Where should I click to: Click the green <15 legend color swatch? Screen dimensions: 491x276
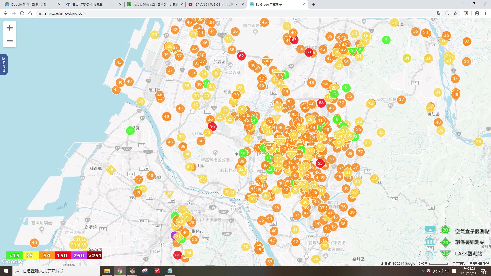tap(14, 255)
